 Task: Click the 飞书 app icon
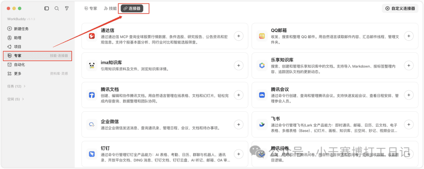tap(262, 124)
